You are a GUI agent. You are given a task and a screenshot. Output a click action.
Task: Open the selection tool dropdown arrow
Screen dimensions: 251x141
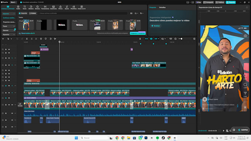[11, 39]
